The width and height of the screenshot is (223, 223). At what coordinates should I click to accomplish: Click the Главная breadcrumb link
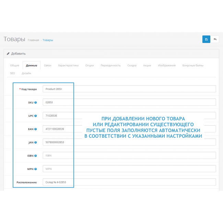pos(33,40)
